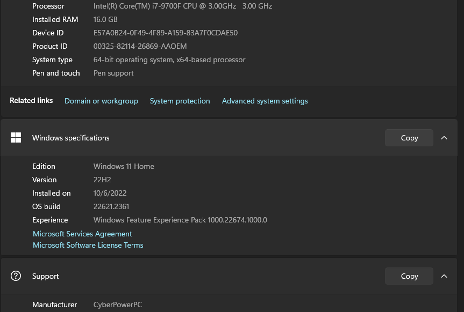This screenshot has height=312, width=464.
Task: Copy the Support section details
Action: (409, 276)
